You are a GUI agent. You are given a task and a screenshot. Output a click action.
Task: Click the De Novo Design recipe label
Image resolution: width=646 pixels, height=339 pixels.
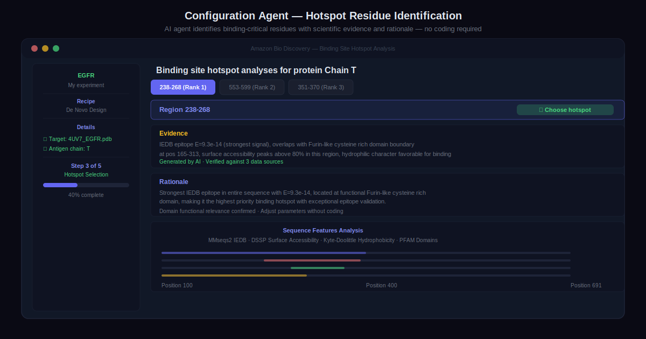click(x=86, y=110)
